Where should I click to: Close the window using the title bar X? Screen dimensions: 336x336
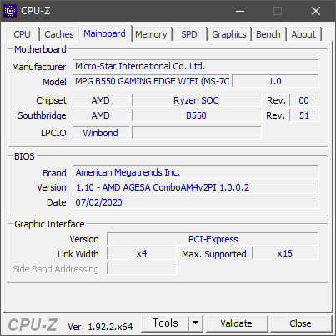316,11
